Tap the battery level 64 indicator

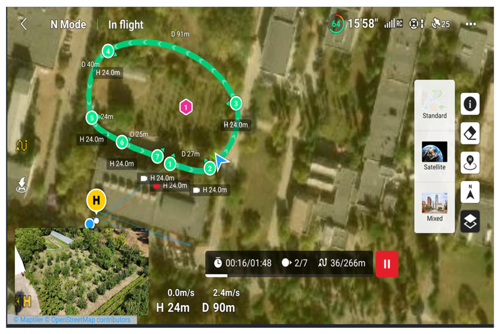tap(336, 24)
